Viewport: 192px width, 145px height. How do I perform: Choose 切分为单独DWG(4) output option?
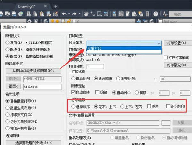click(7, 121)
